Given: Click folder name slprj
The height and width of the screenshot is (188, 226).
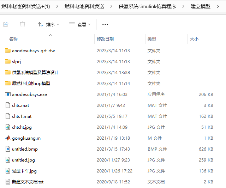Looking at the screenshot, I should pos(17,62).
